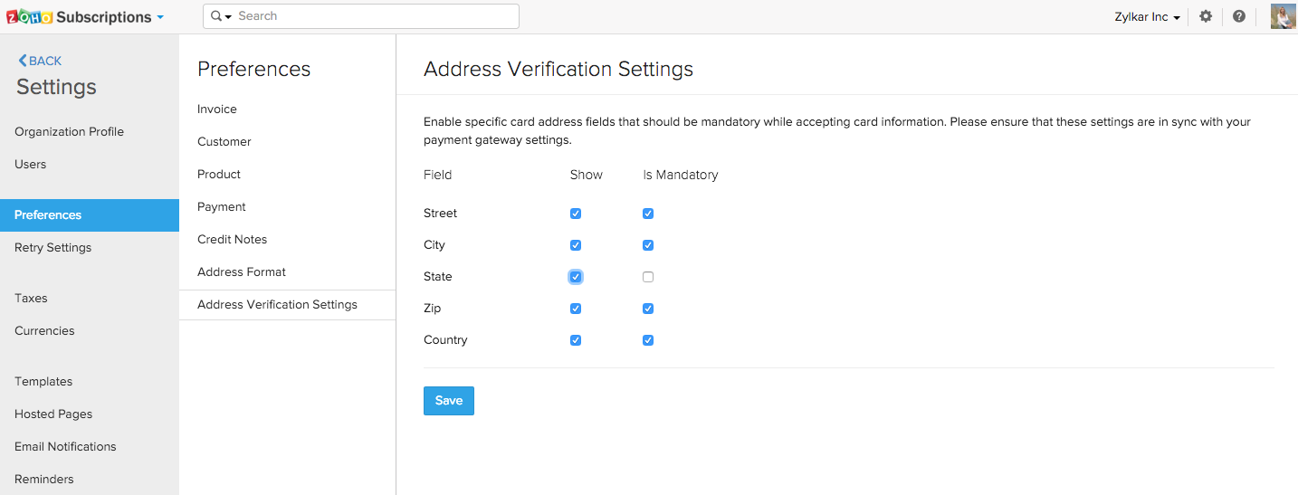Open the Zylkar Inc organization dropdown

pos(1147,17)
